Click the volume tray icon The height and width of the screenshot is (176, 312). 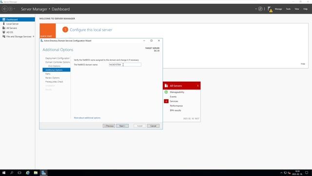tap(289, 173)
